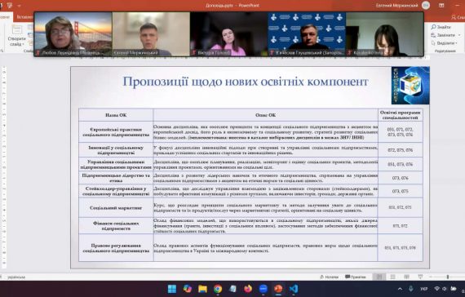Expand the Замінити (Replace) dropdown arrow

[x=459, y=35]
